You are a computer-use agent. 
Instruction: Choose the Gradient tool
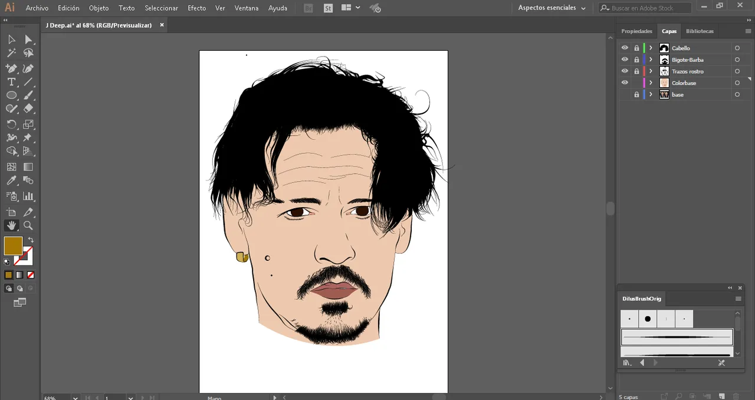(28, 167)
